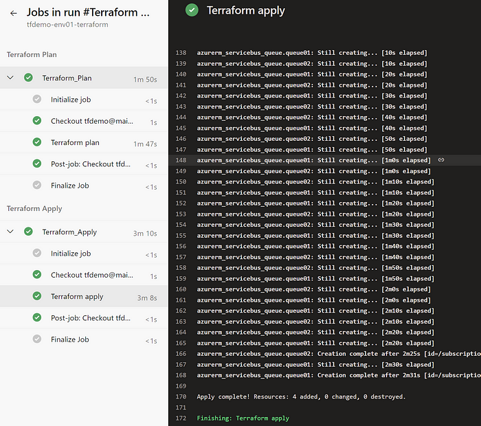This screenshot has width=481, height=426.
Task: Click grey status icon of Plan's Initialize job
Action: pyautogui.click(x=37, y=99)
